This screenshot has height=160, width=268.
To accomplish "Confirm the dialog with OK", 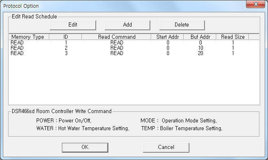I will coord(85,147).
